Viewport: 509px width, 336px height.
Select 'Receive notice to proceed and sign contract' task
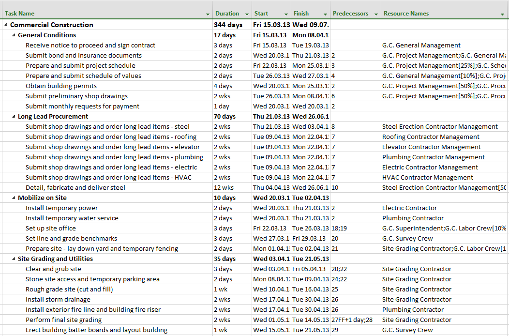[x=90, y=45]
